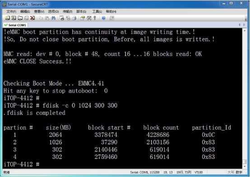
Task: Click the '就绪' status bar text
Action: coord(6,172)
